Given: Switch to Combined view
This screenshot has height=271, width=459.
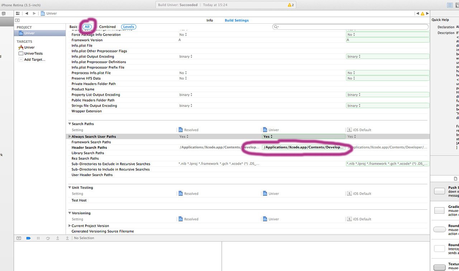Looking at the screenshot, I should [108, 27].
